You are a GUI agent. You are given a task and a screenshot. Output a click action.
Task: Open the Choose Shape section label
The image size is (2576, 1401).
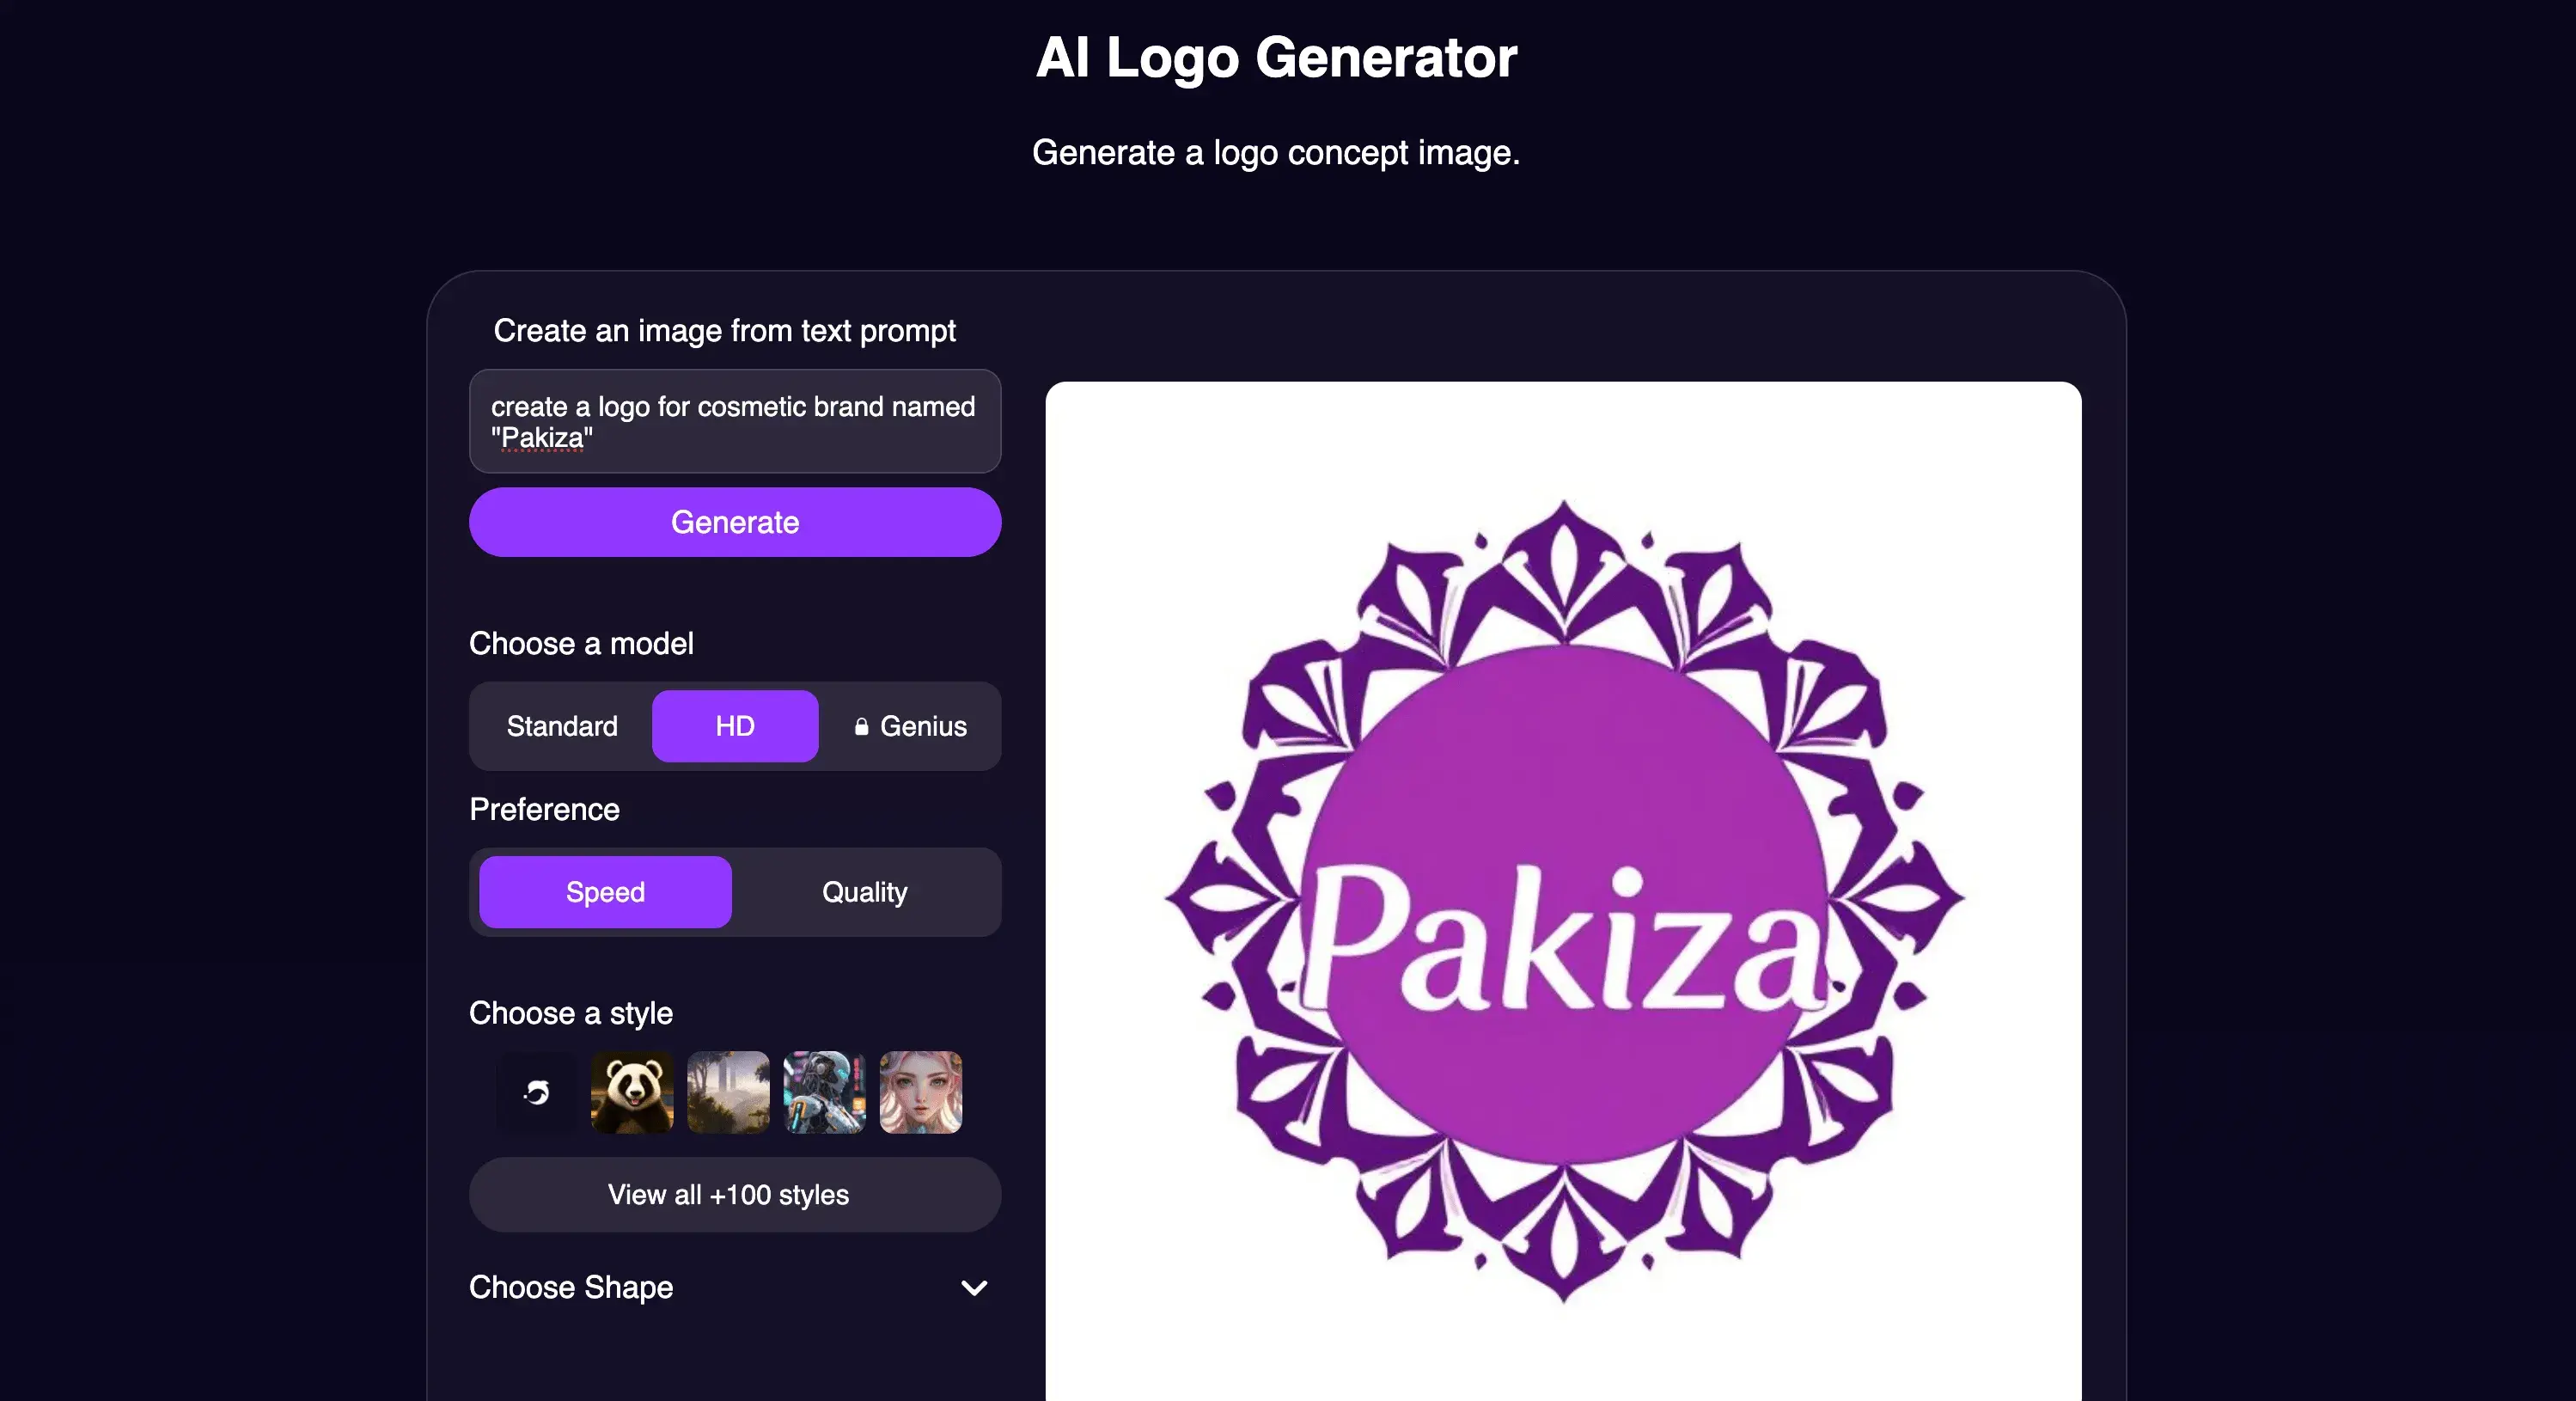coord(571,1287)
